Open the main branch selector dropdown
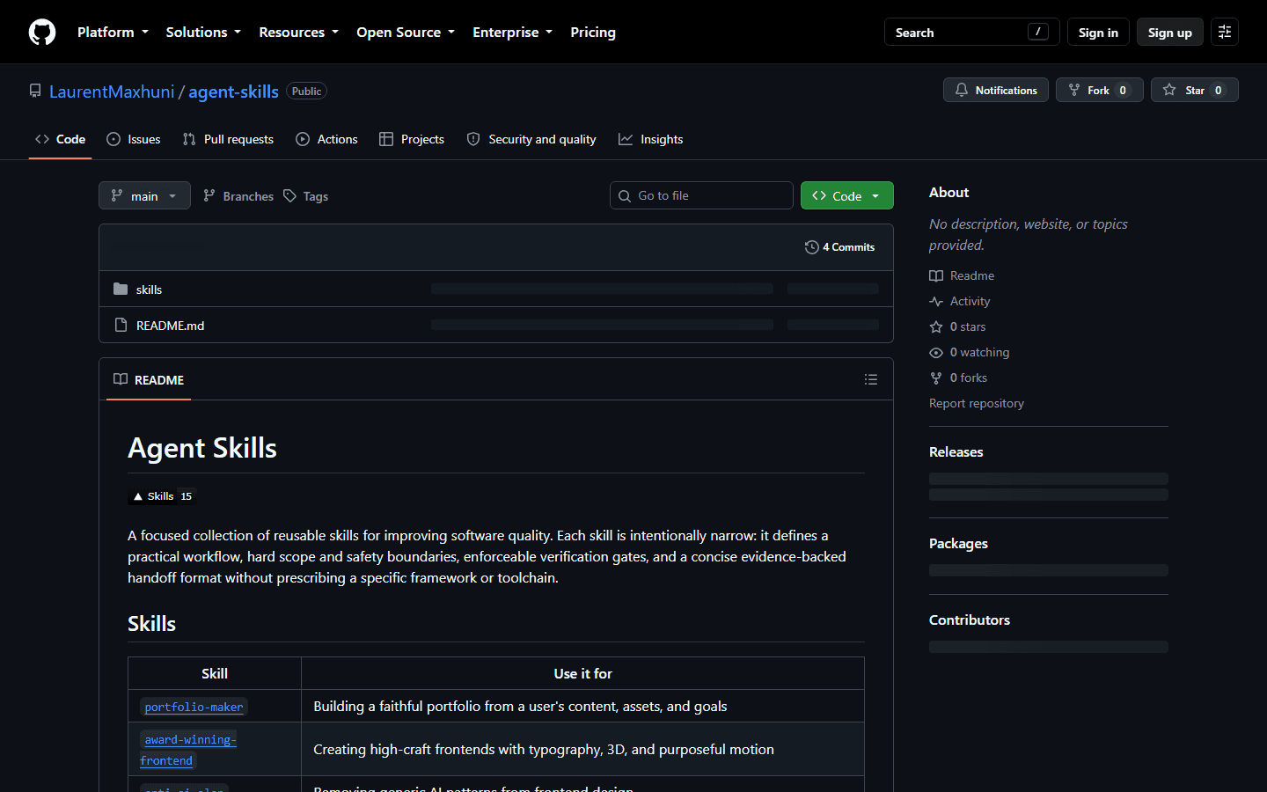The width and height of the screenshot is (1267, 792). (144, 195)
